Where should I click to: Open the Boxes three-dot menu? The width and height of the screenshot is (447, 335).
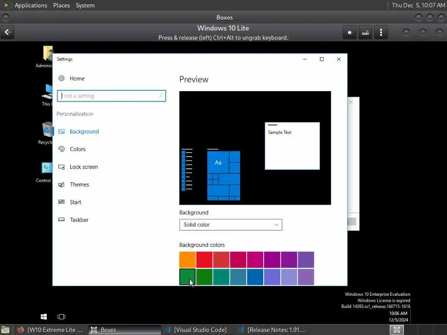pos(381,32)
